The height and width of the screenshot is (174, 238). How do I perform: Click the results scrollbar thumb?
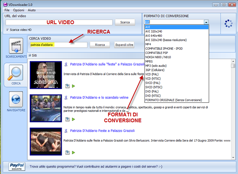233,66
